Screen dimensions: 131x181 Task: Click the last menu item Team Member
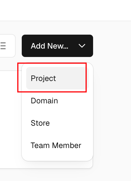(x=57, y=145)
